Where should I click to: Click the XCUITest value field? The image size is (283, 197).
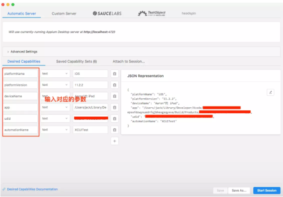click(91, 130)
